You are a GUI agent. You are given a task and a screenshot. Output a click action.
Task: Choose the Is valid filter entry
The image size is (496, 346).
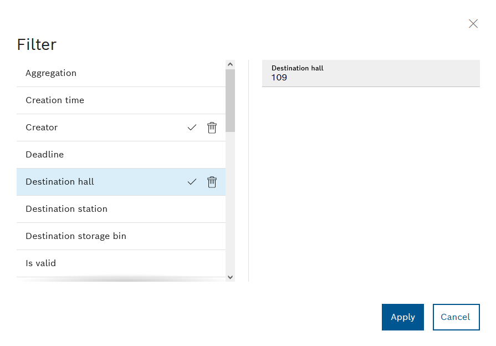[121, 264]
